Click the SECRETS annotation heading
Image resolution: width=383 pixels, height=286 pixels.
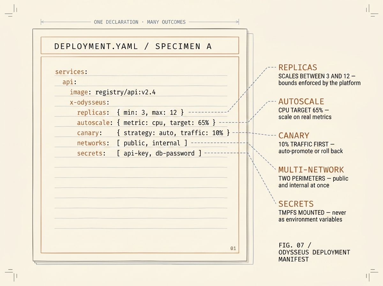pyautogui.click(x=296, y=204)
